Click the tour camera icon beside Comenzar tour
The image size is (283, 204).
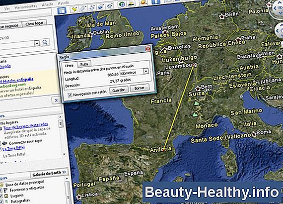[4, 143]
